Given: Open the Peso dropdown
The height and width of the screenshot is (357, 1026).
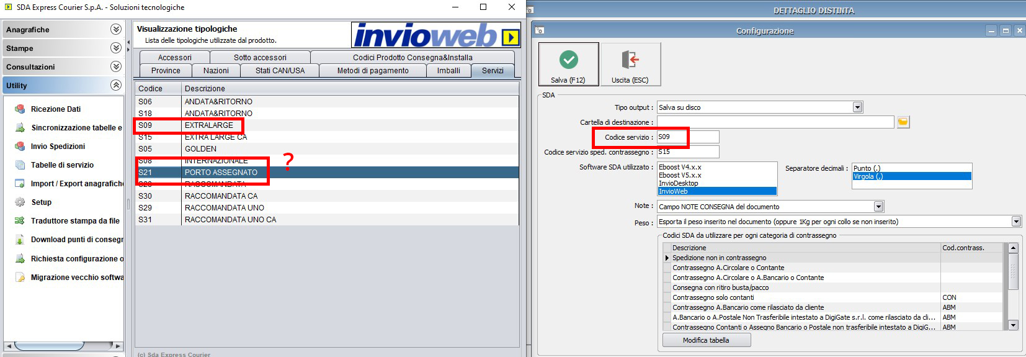Looking at the screenshot, I should point(1016,222).
